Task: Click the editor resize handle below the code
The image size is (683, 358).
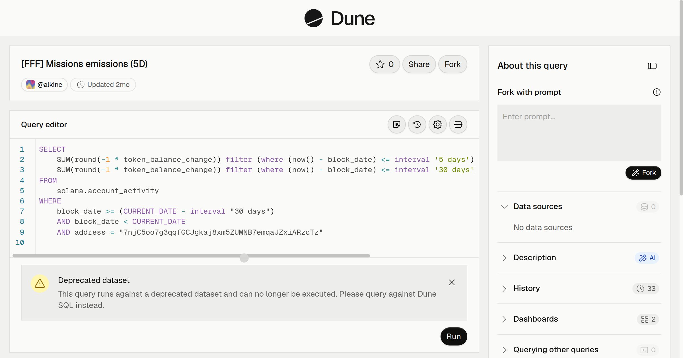Action: (x=244, y=258)
